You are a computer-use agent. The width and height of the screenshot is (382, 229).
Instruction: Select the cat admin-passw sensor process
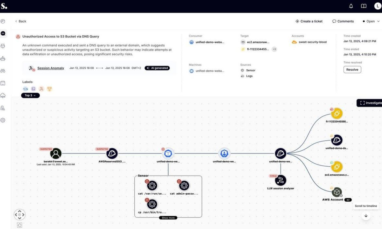pos(184,185)
